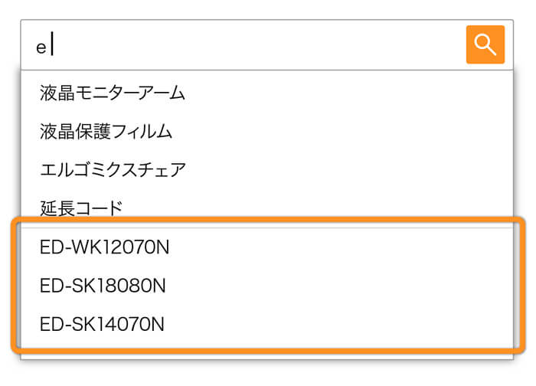Screen dimensions: 536x386
Task: Submit the search with the orange button
Action: (x=485, y=44)
